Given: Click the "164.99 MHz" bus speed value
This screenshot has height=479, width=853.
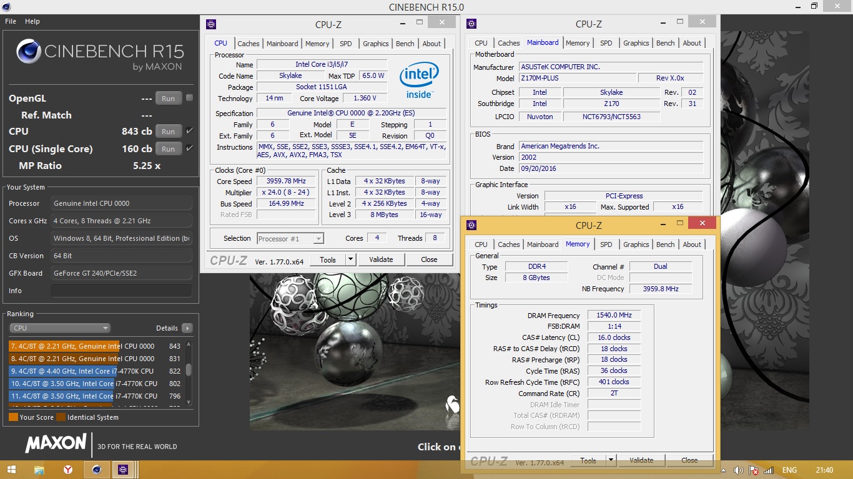Looking at the screenshot, I should point(286,204).
